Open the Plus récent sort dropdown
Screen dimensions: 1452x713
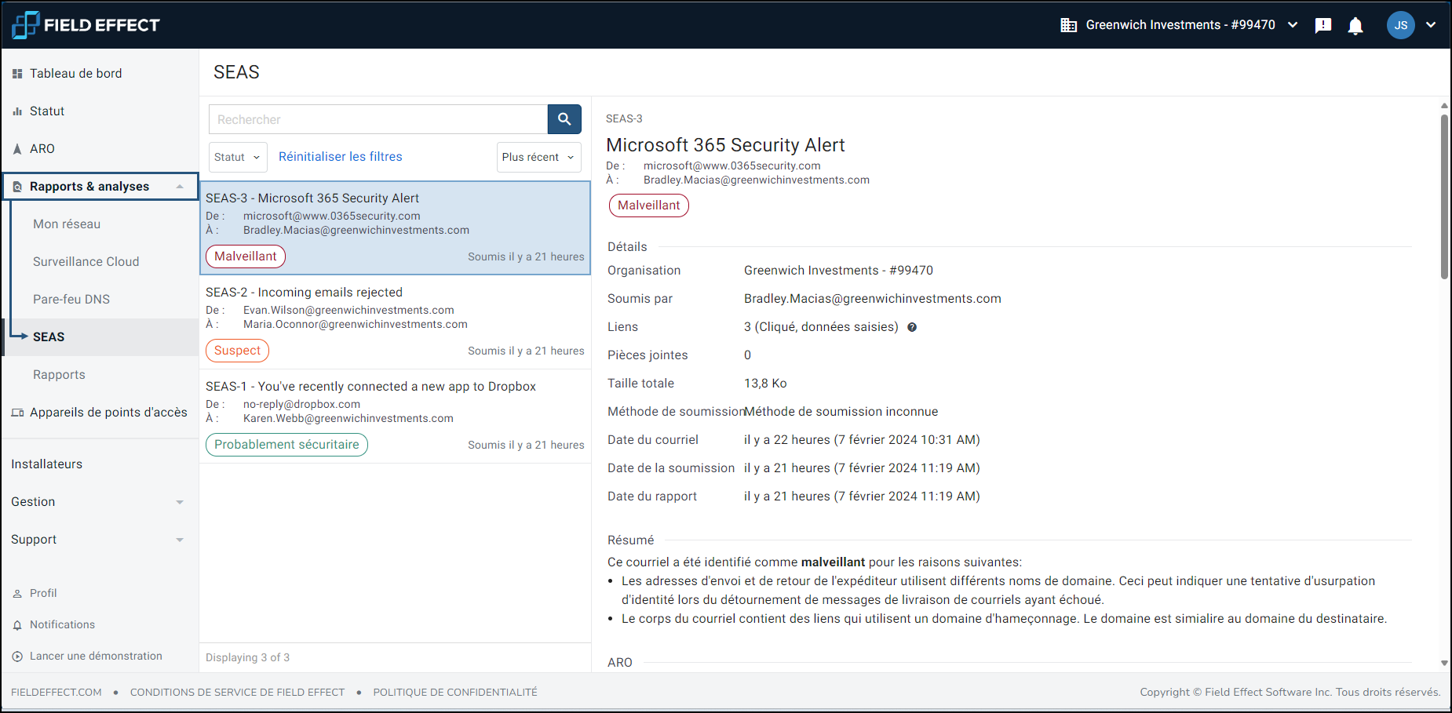[x=538, y=157]
